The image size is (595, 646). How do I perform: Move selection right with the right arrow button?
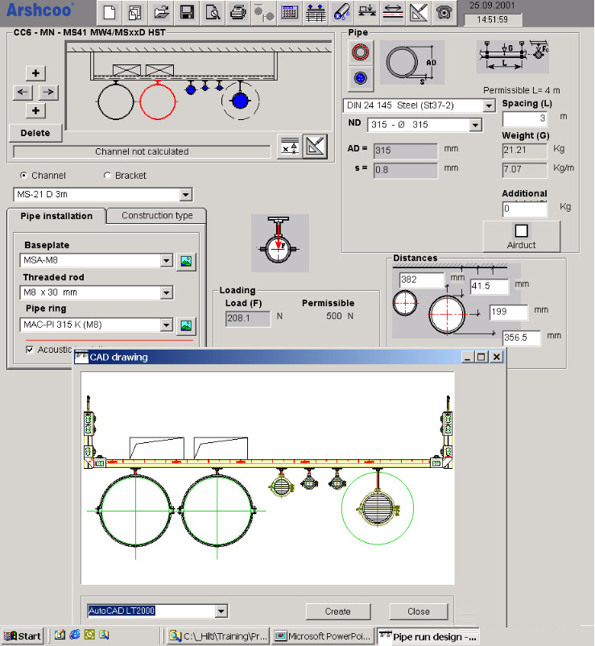coord(48,92)
